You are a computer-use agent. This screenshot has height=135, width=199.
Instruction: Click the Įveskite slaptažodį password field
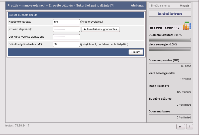coord(66,29)
